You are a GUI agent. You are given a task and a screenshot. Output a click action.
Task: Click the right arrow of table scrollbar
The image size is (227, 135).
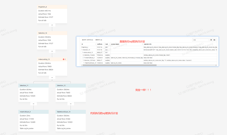click(216, 65)
